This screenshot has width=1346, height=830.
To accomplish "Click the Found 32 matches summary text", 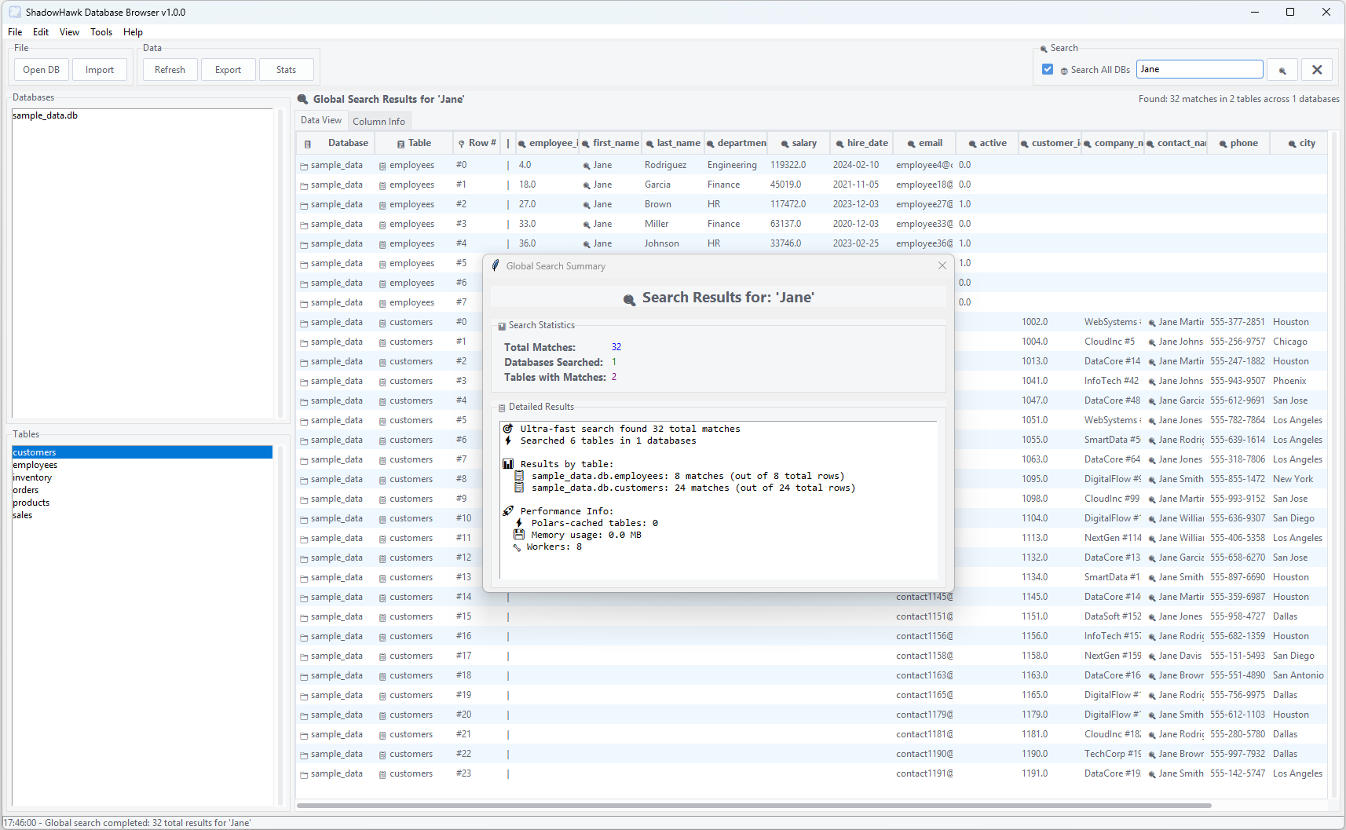I will [1238, 99].
